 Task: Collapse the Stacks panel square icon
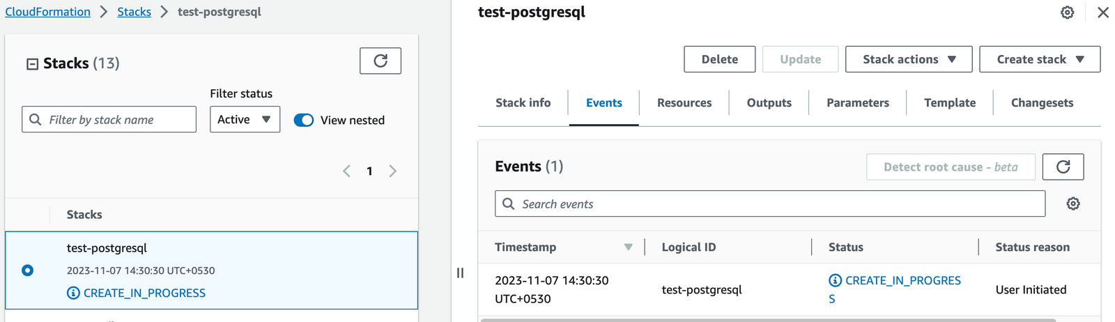(x=32, y=64)
